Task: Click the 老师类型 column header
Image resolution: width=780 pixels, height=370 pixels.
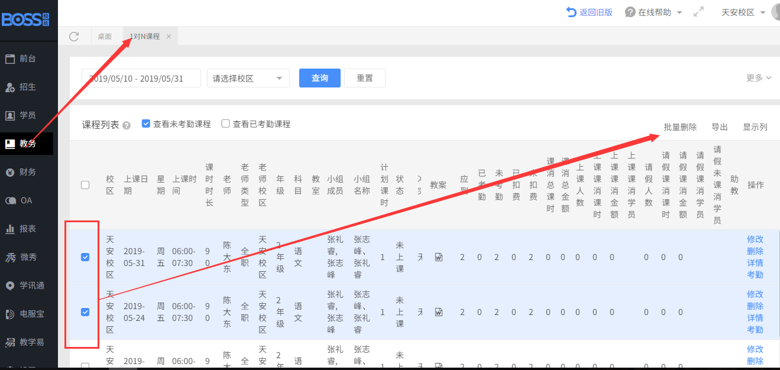Action: [245, 185]
